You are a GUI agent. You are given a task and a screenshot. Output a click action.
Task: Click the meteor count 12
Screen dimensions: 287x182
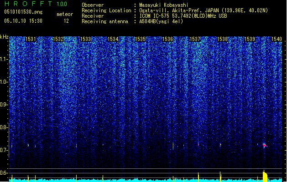66,21
